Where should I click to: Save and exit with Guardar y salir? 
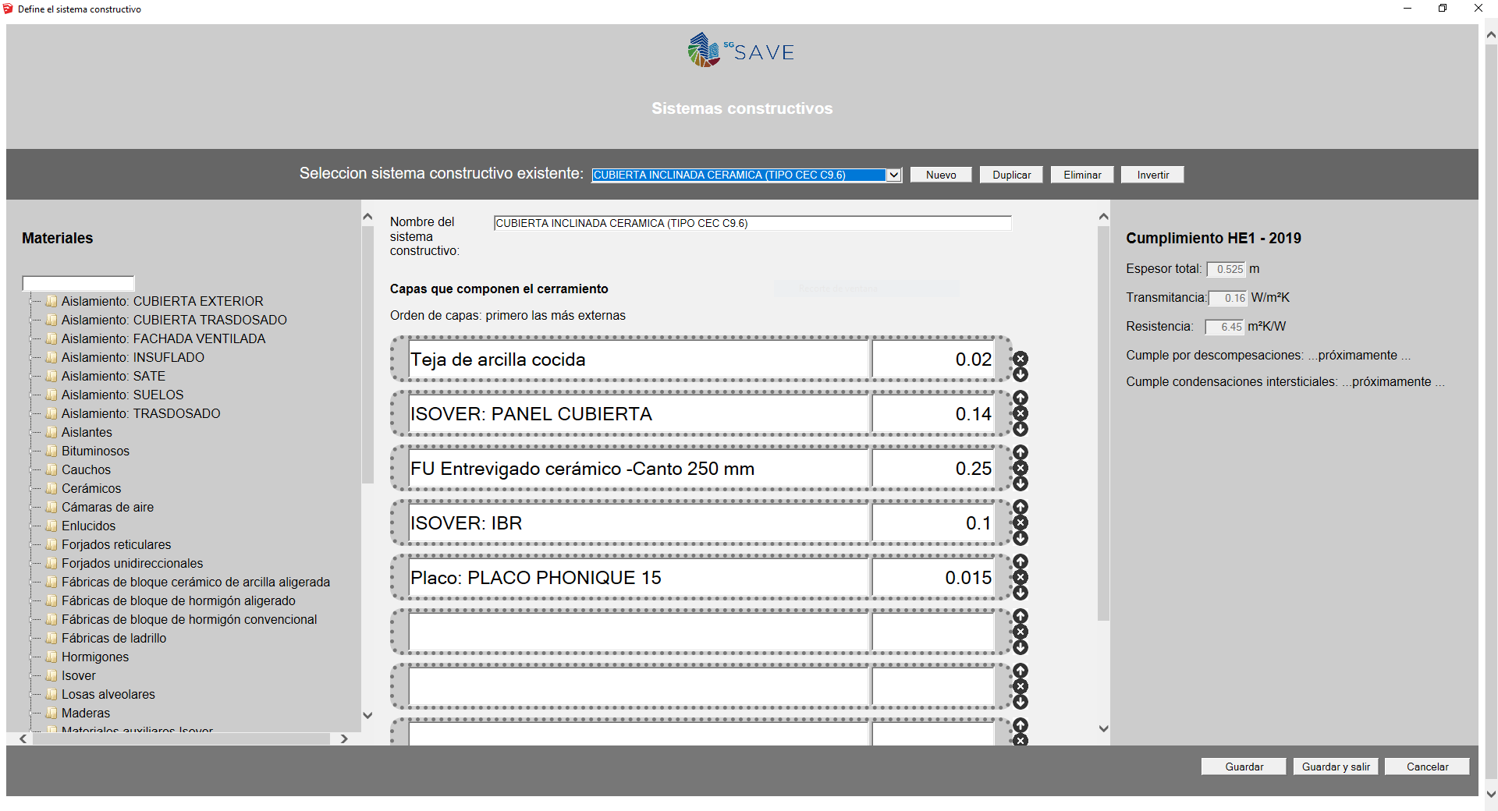pos(1335,767)
